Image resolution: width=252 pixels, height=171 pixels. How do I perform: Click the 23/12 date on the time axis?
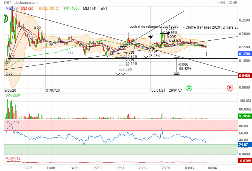[x=143, y=168]
